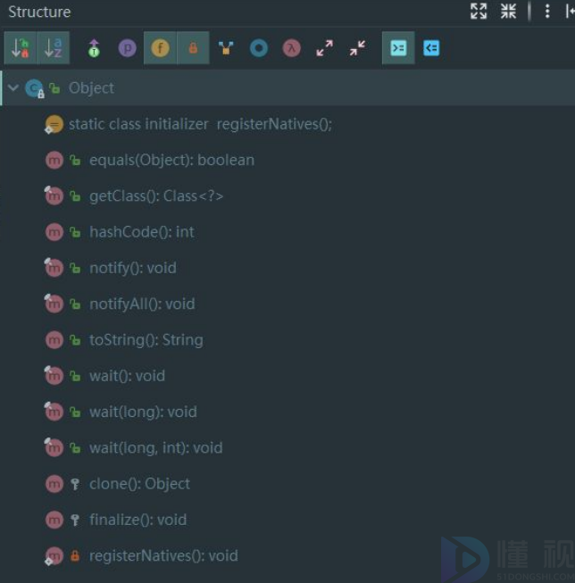The image size is (575, 583).
Task: Toggle Show Inherited members
Action: 94,48
